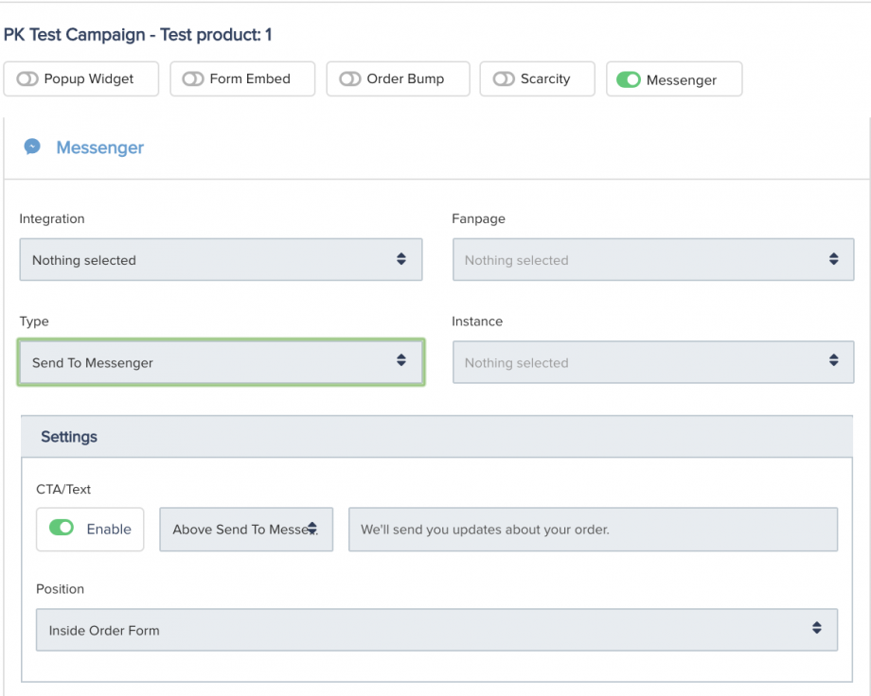The image size is (871, 696).
Task: Click the Messenger logo icon
Action: click(x=32, y=148)
